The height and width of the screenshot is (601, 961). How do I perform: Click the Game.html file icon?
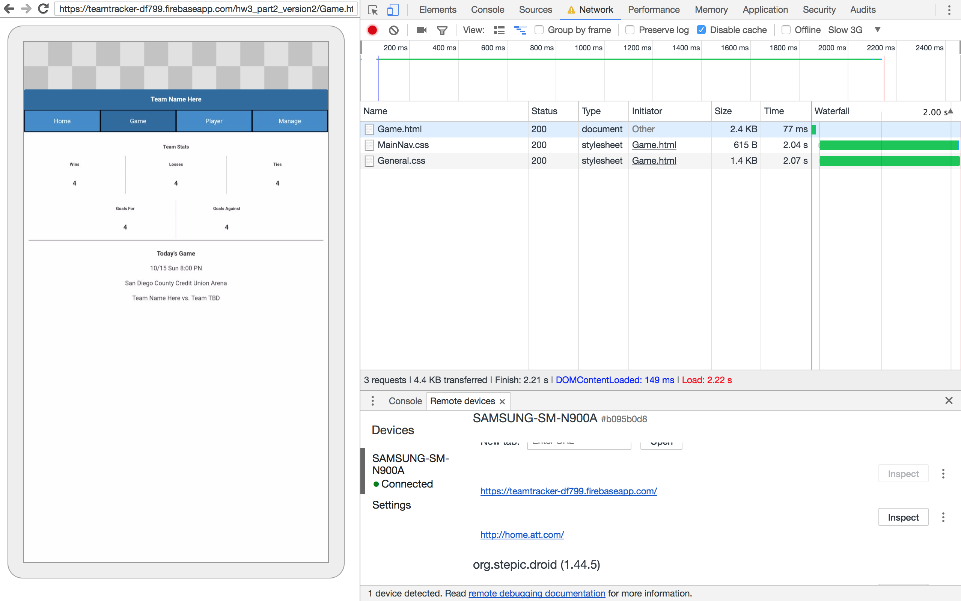click(369, 129)
